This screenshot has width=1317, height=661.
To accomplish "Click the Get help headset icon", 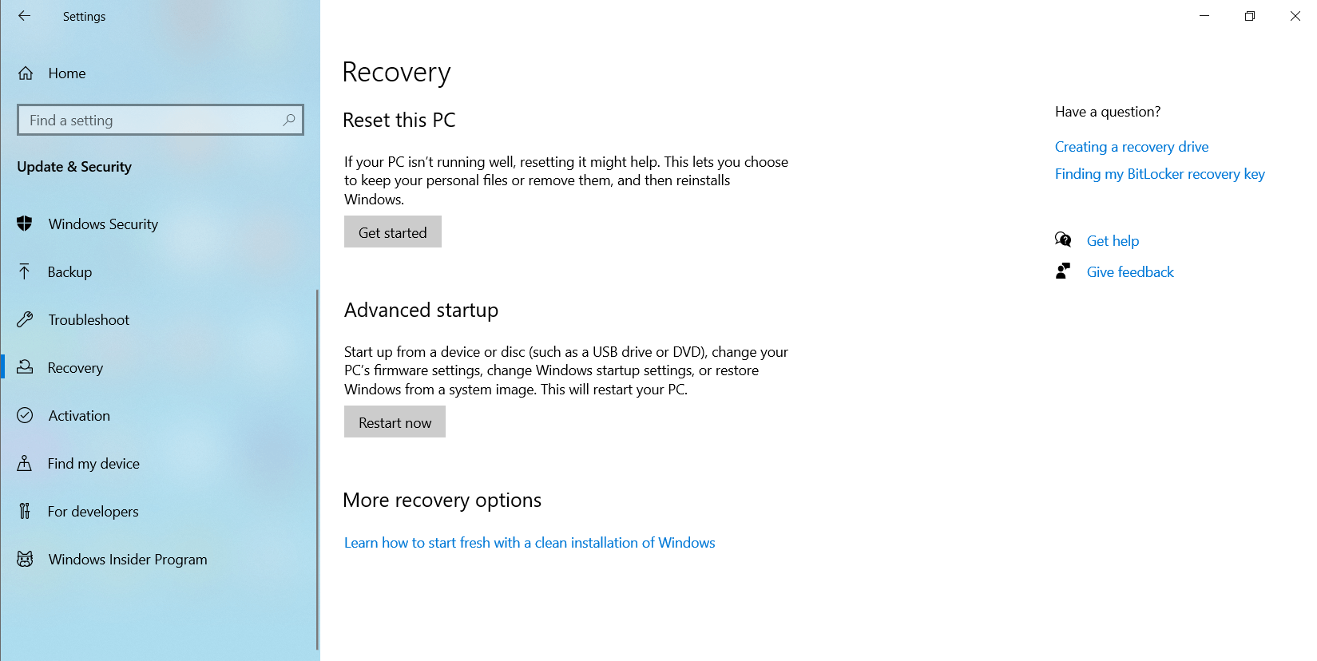I will 1063,239.
